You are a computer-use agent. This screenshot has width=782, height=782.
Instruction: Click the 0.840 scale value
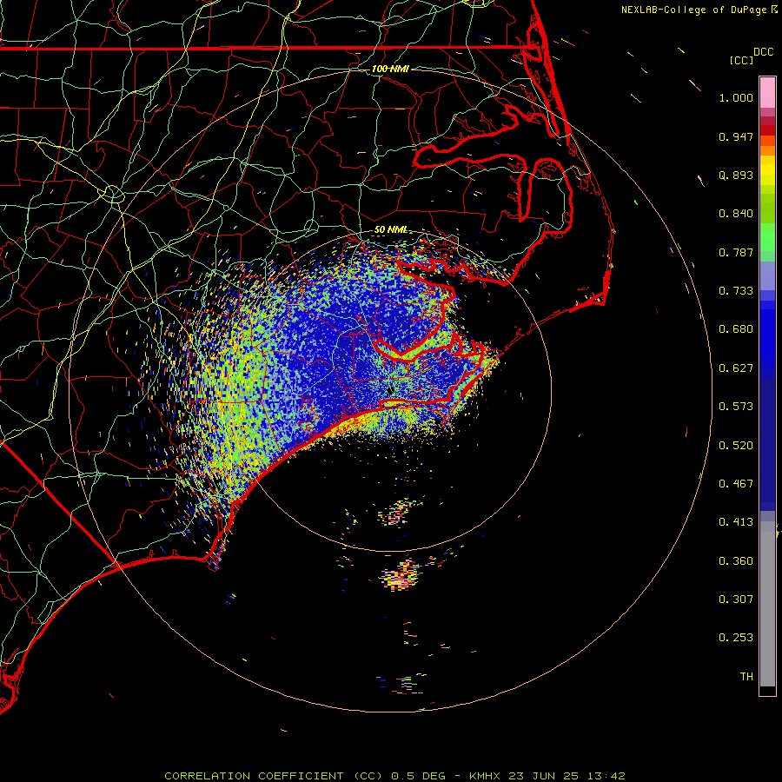click(736, 214)
